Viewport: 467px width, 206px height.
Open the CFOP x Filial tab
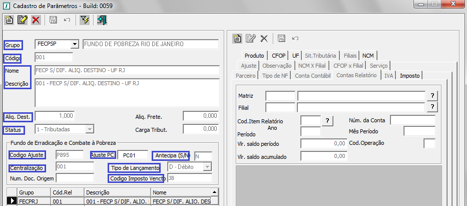pos(348,66)
